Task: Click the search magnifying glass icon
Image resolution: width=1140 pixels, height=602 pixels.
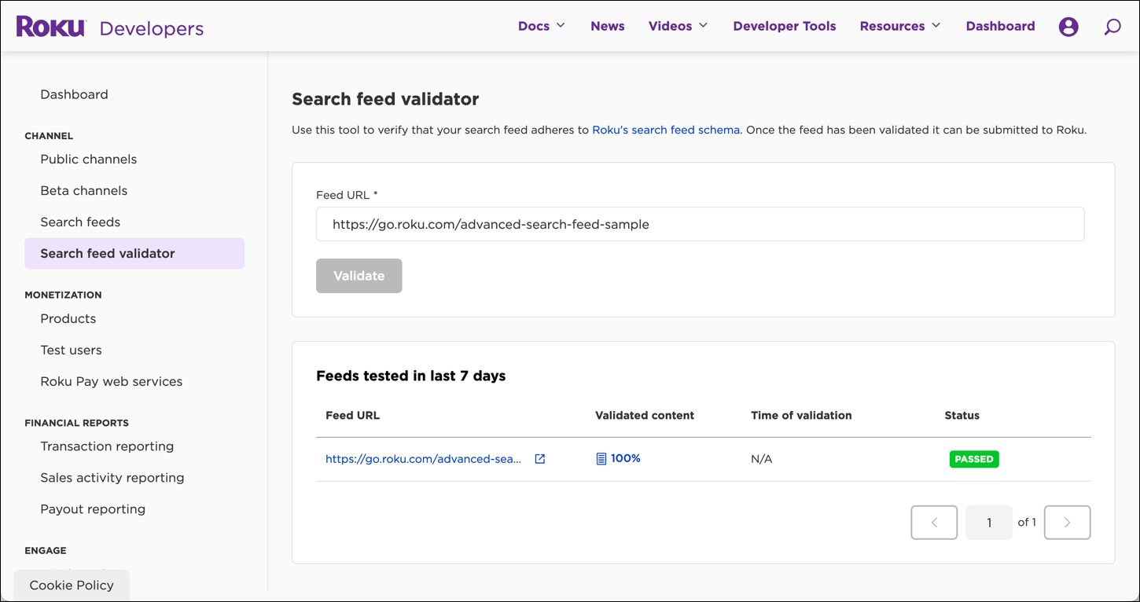Action: (x=1112, y=26)
